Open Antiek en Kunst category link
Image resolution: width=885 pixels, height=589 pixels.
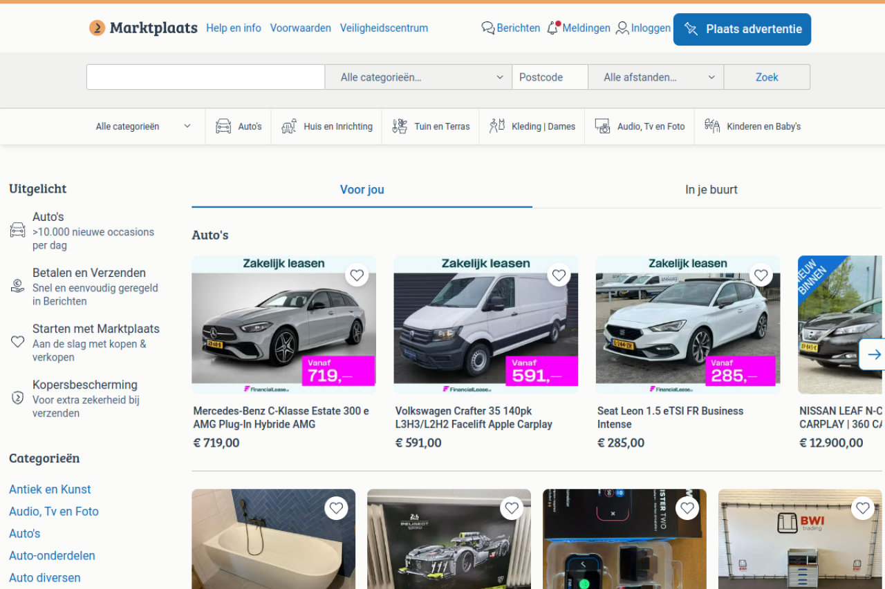(x=50, y=490)
